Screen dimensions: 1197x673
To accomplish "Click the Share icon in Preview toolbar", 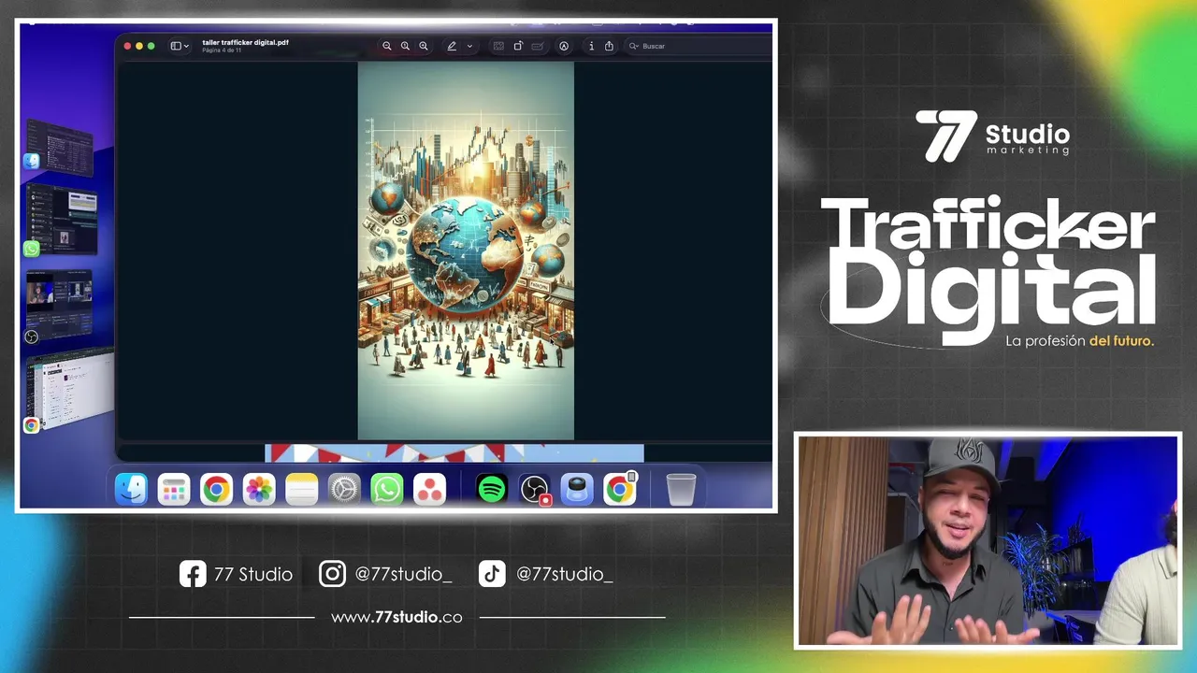I will pos(610,46).
